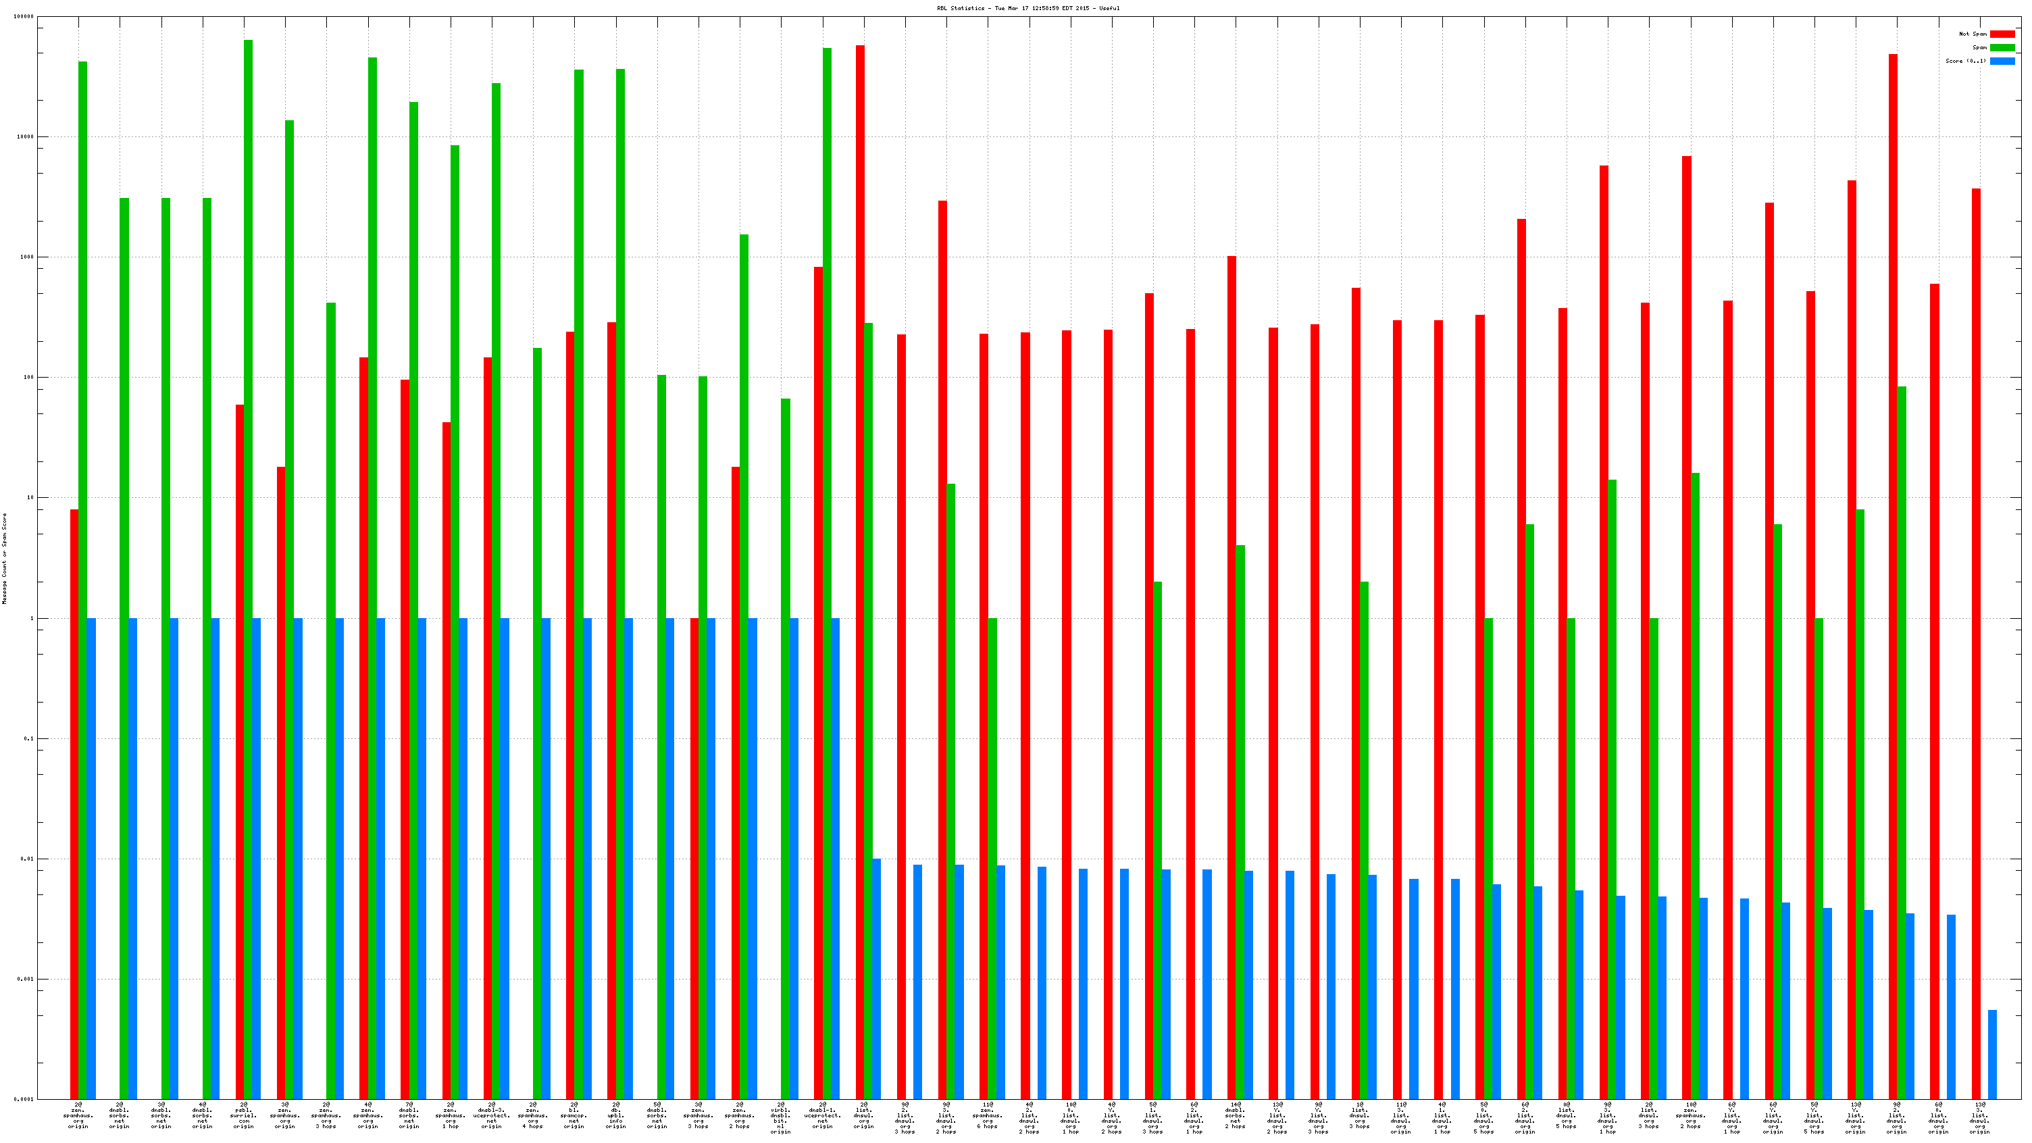The height and width of the screenshot is (1143, 2032).
Task: Click the 100000 tick on the y-axis
Action: click(23, 17)
